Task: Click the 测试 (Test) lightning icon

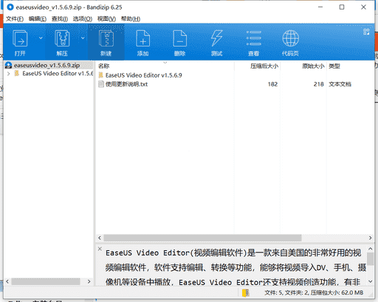Action: pyautogui.click(x=216, y=38)
